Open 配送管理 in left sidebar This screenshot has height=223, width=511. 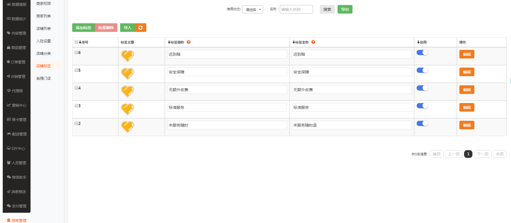17,134
